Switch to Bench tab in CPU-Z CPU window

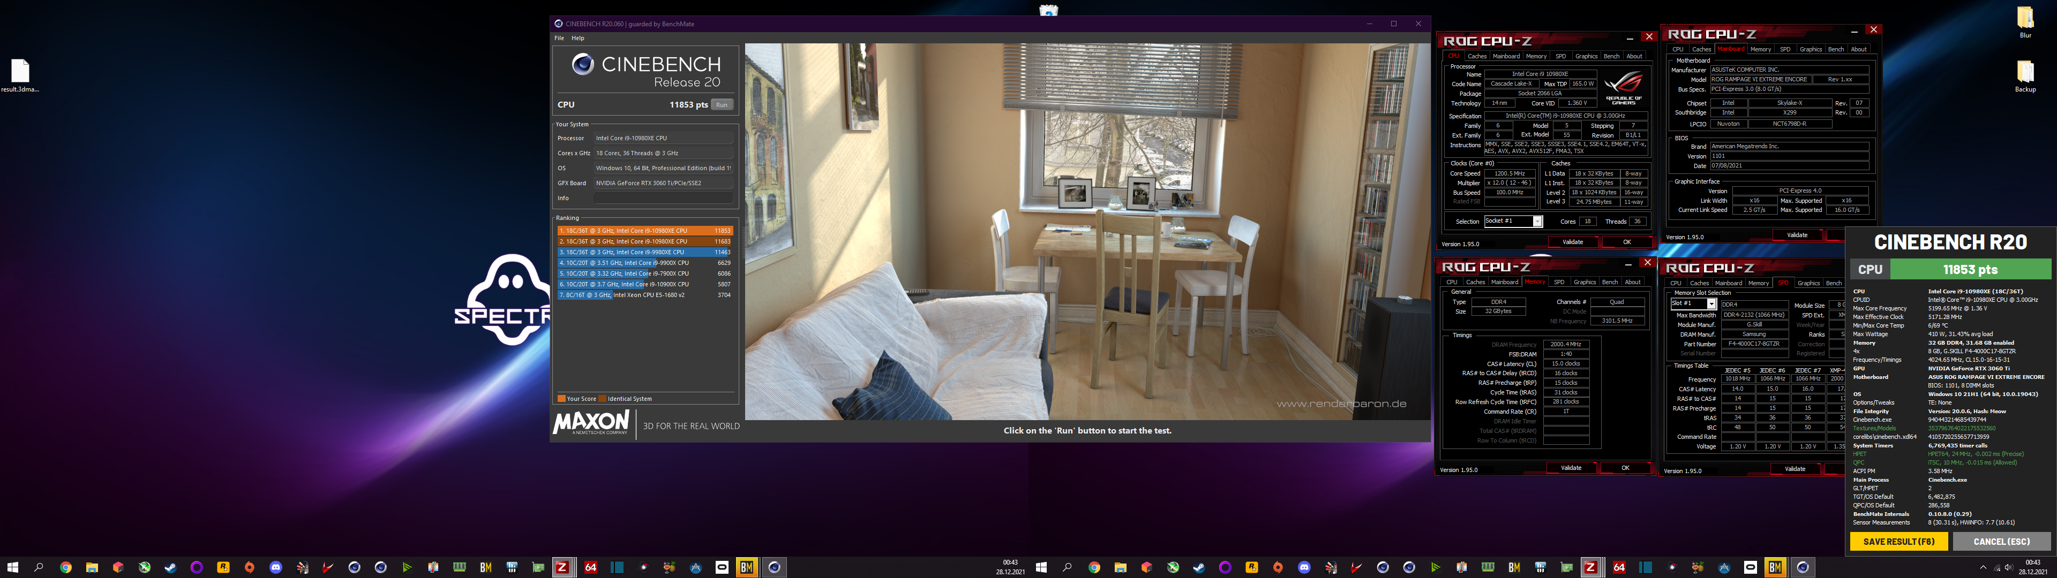point(1611,56)
